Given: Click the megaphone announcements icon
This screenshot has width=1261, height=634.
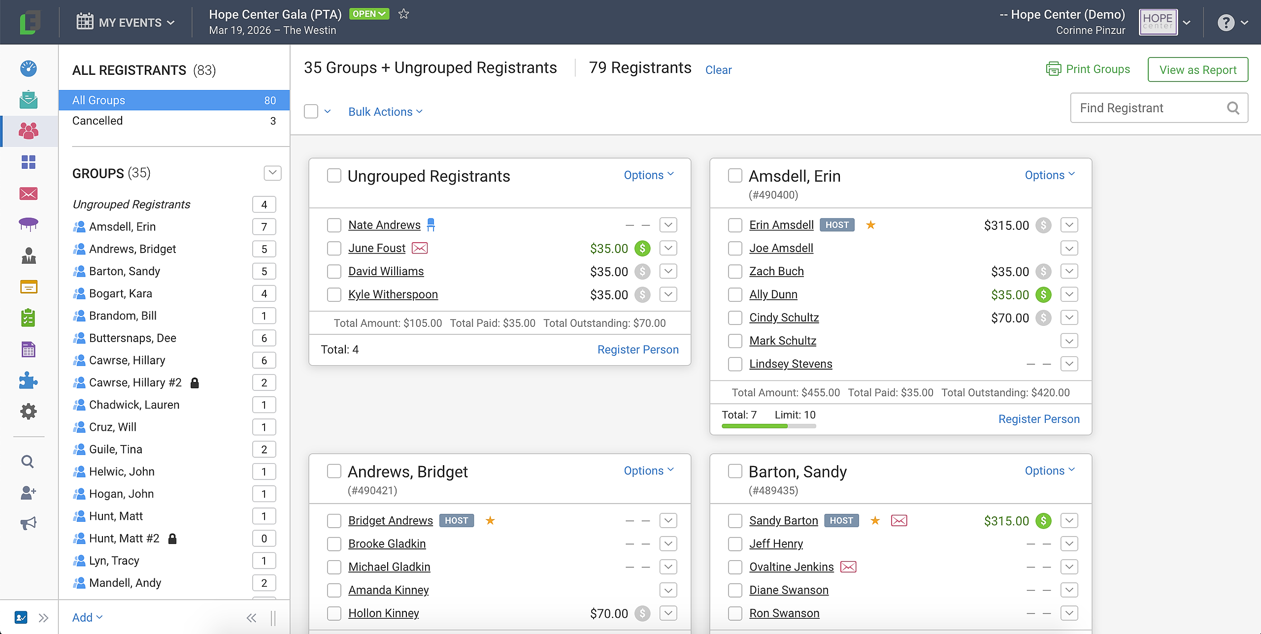Looking at the screenshot, I should [28, 523].
